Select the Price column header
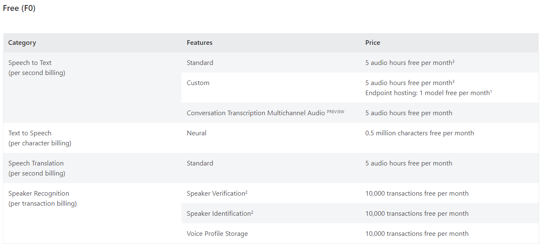 (x=373, y=43)
